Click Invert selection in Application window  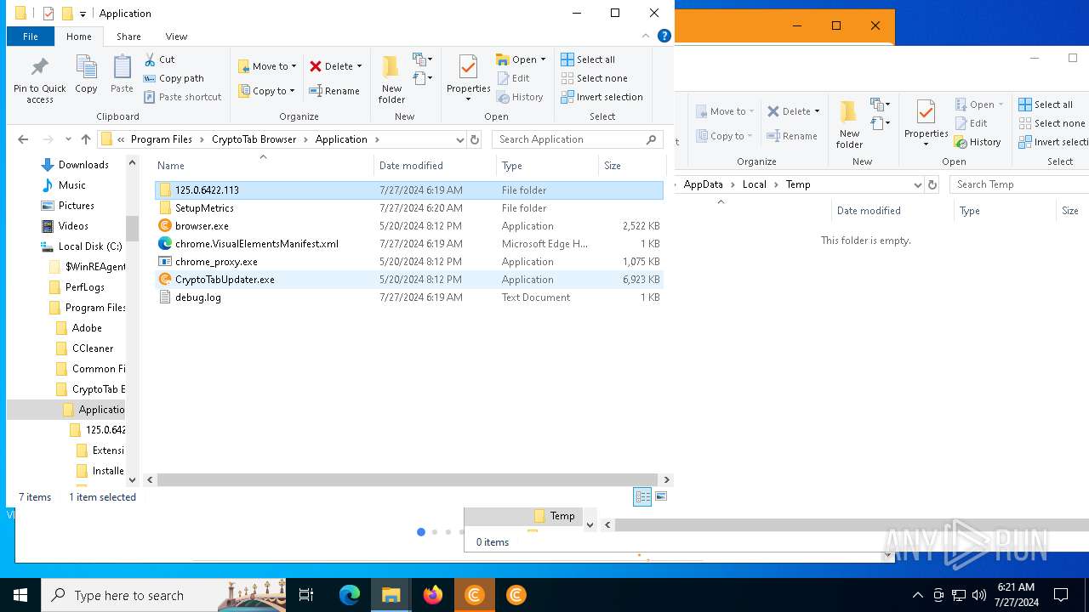[602, 97]
